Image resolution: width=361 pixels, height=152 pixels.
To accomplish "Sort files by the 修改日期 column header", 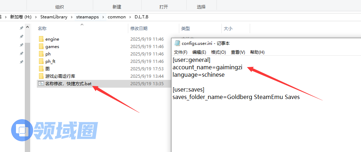I will [139, 28].
